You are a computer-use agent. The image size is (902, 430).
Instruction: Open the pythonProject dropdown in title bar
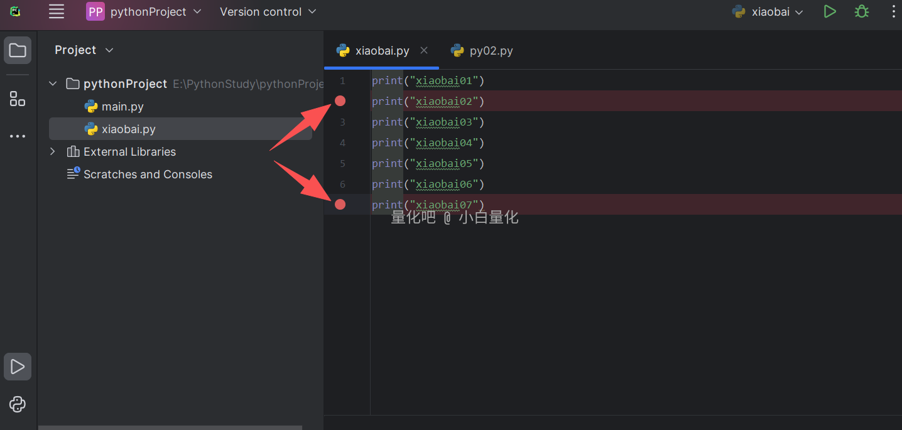click(144, 11)
